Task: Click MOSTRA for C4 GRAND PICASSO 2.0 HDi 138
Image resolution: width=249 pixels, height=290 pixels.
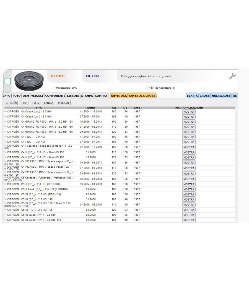Action: (x=189, y=122)
